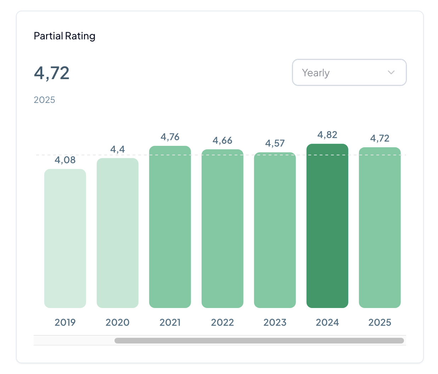Click the chevron arrow in Yearly dropdown
Screen dimensions: 438x374
click(391, 72)
